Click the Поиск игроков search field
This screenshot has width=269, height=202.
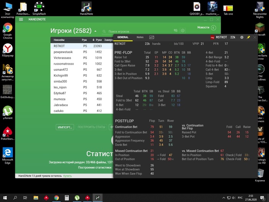(x=137, y=32)
